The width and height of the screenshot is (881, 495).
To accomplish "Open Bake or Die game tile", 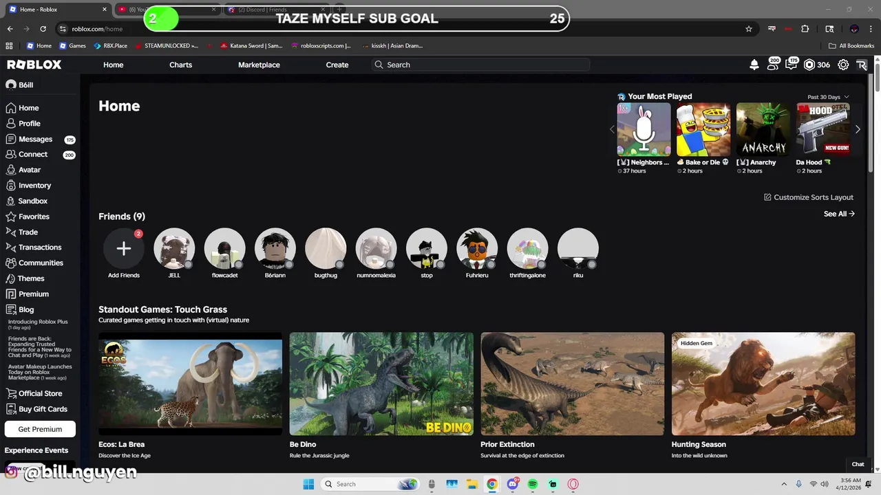I will click(x=703, y=130).
